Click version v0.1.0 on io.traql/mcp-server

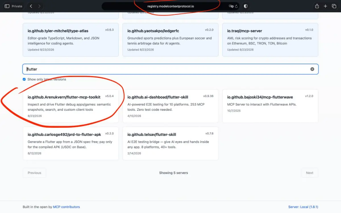[x=309, y=30]
